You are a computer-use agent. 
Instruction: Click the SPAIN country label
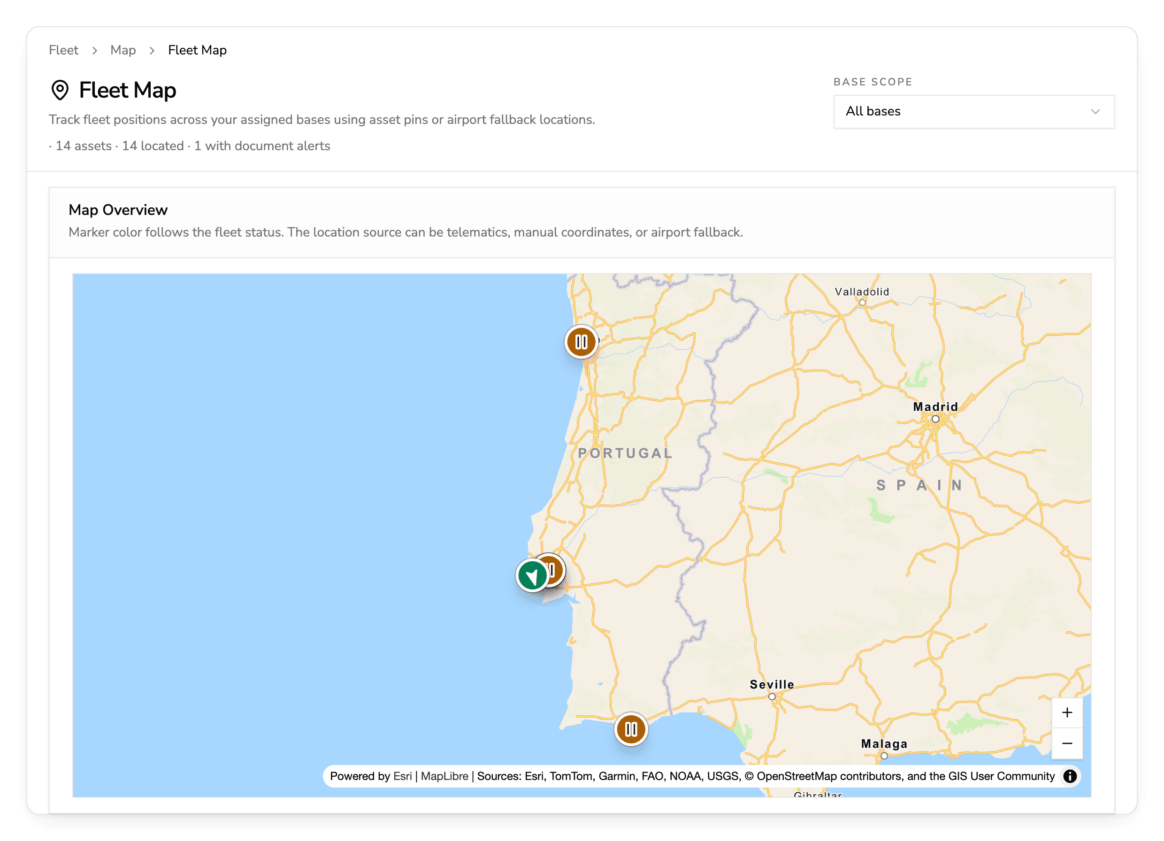(919, 485)
